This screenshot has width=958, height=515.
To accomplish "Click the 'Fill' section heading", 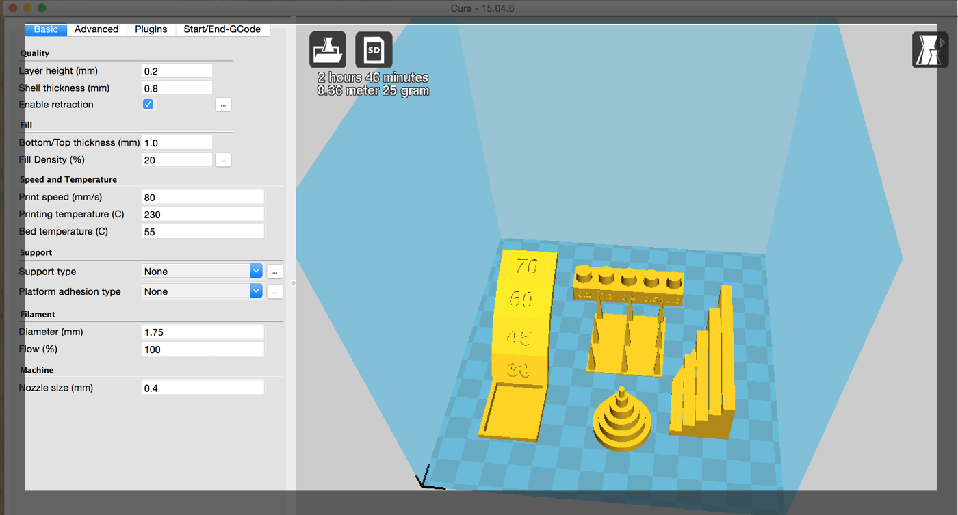I will click(x=27, y=125).
